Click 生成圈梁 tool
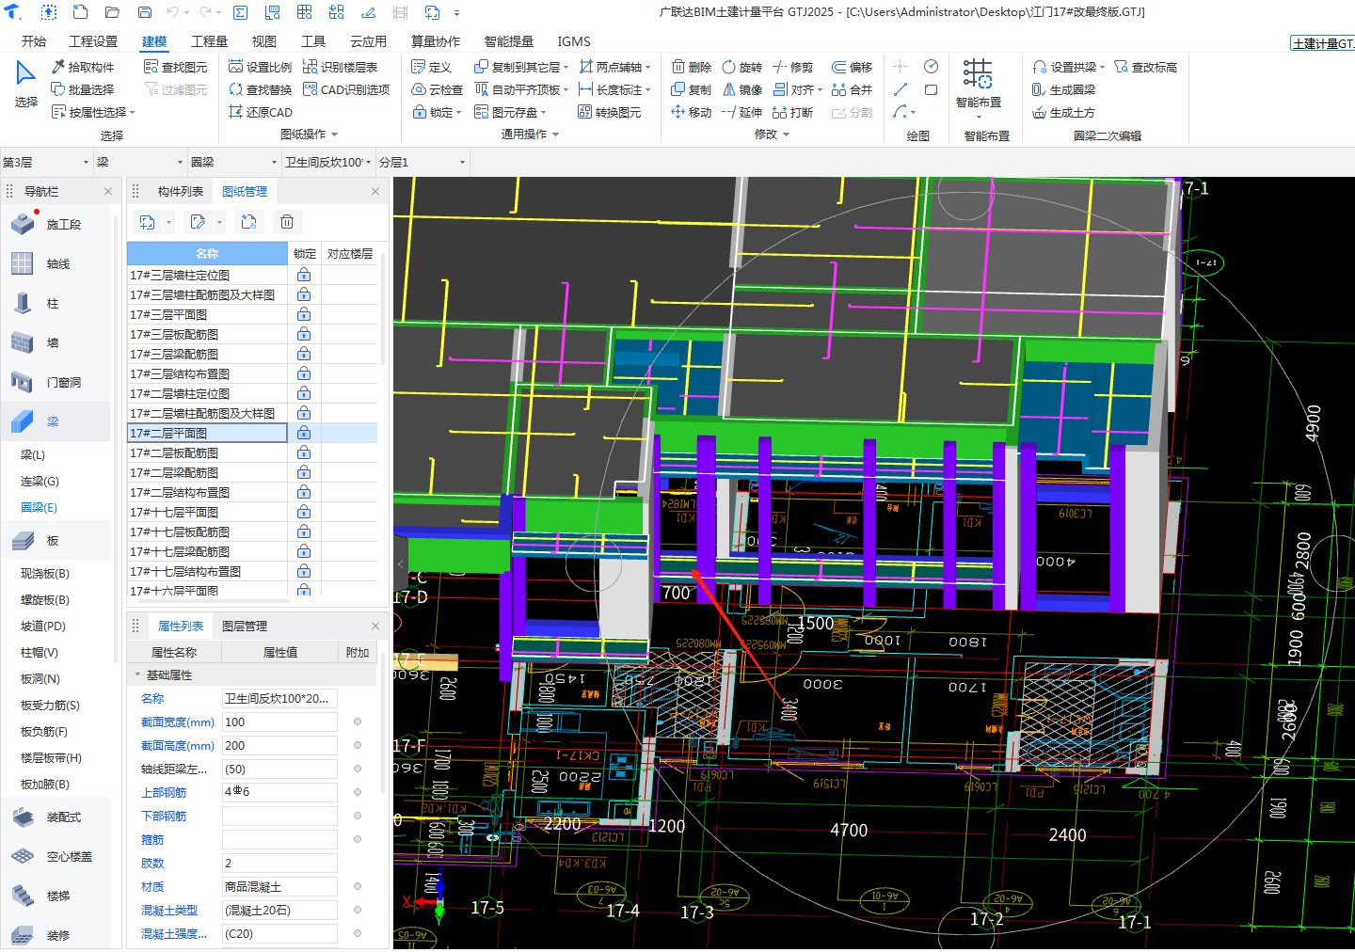This screenshot has height=952, width=1355. (x=1063, y=89)
